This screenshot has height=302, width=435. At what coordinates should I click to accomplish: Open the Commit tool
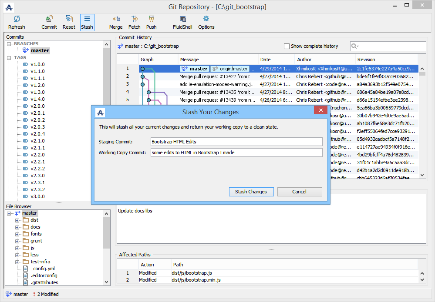click(x=49, y=22)
